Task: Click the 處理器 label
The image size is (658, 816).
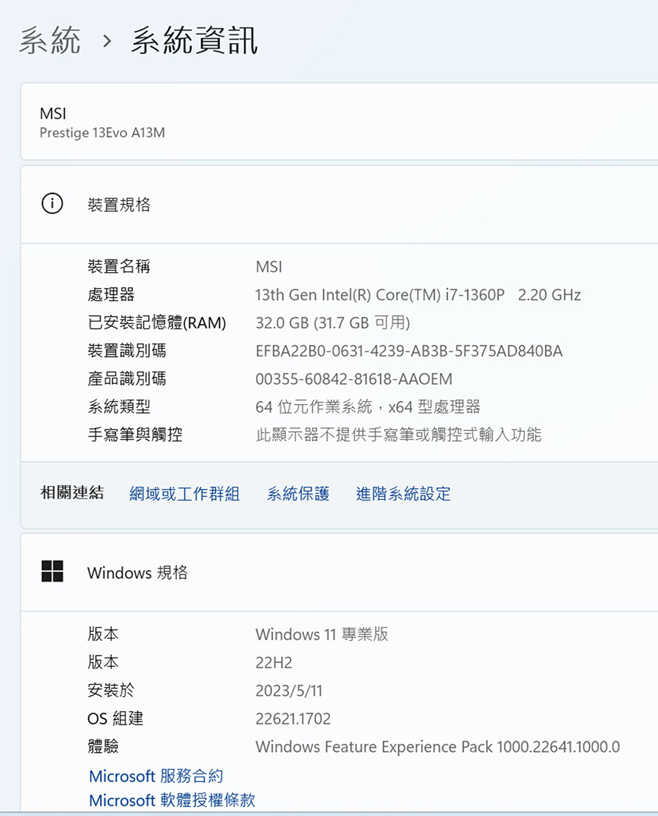Action: (111, 295)
